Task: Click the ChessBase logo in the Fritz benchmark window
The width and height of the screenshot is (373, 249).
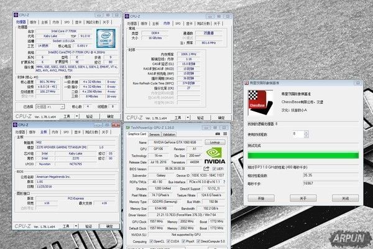Action: click(x=260, y=103)
